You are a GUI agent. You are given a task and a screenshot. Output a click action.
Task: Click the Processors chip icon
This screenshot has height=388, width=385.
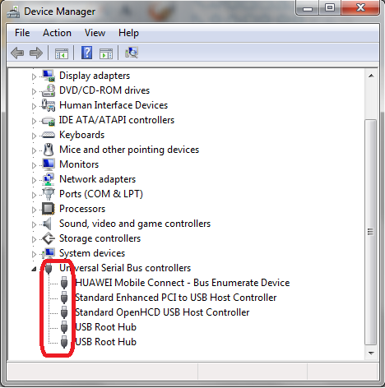(49, 209)
